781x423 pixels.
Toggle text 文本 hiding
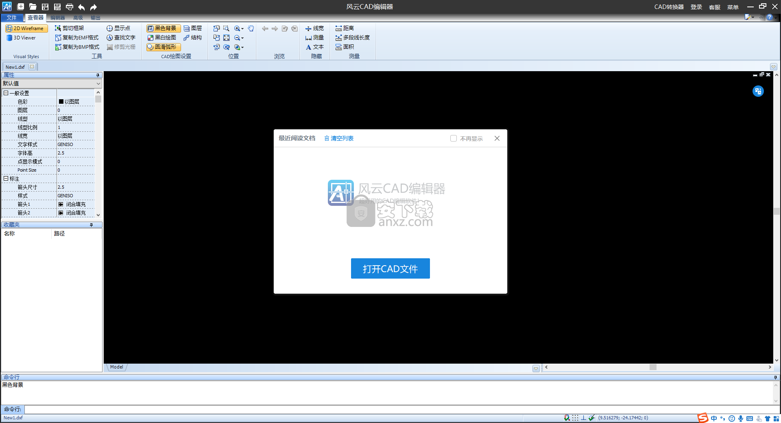314,47
